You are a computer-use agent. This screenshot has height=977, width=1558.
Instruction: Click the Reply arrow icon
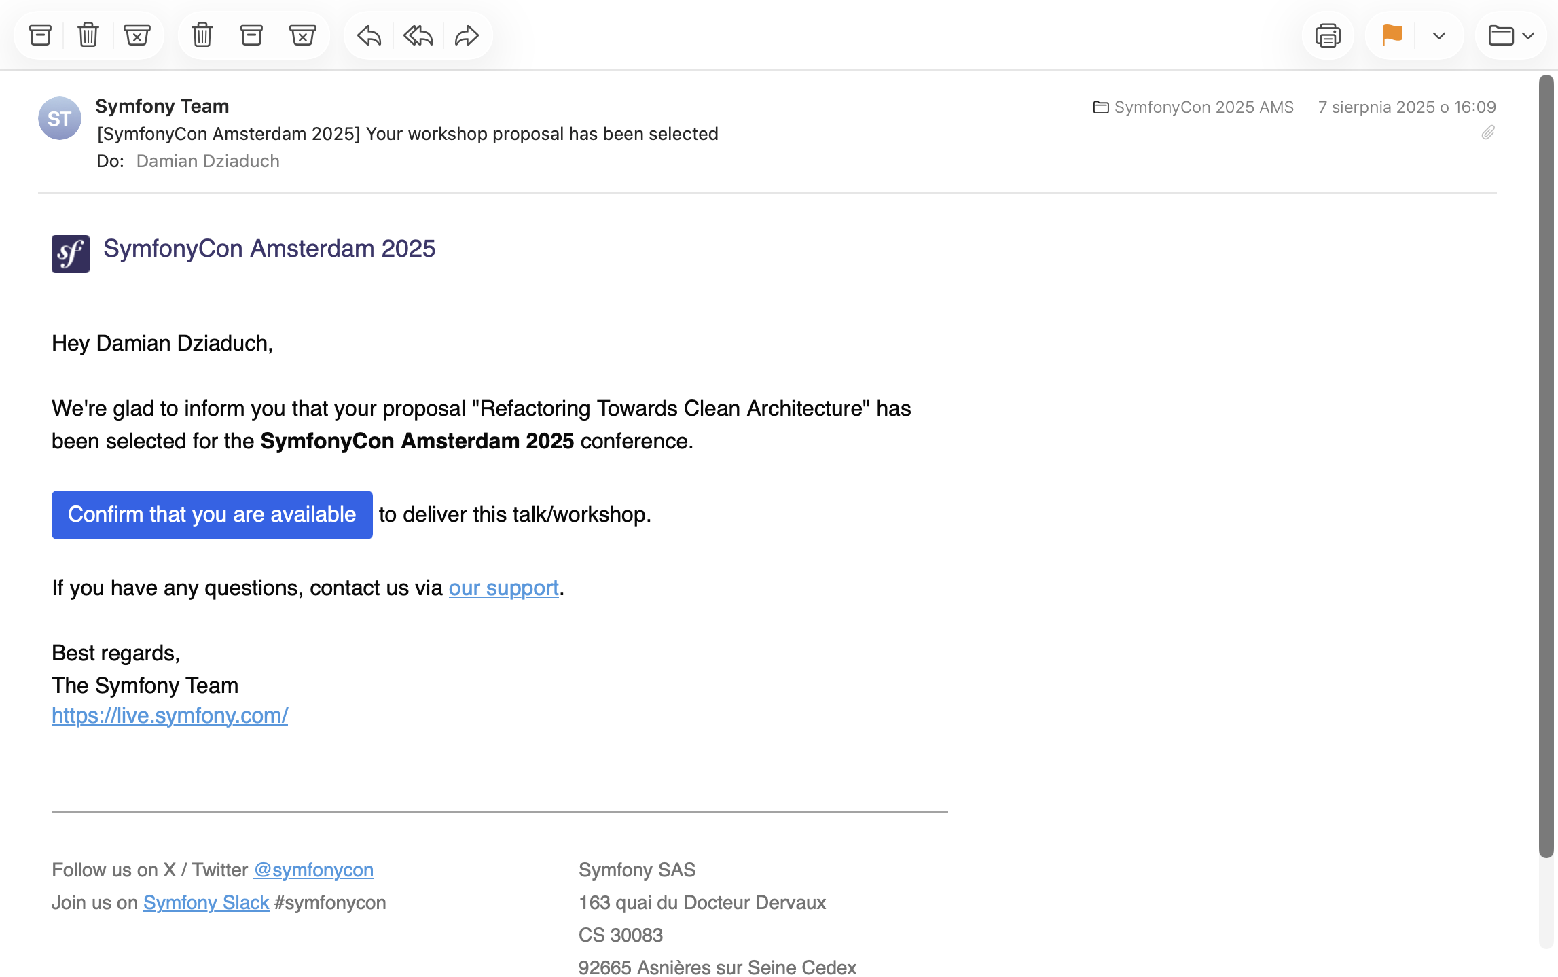tap(369, 35)
